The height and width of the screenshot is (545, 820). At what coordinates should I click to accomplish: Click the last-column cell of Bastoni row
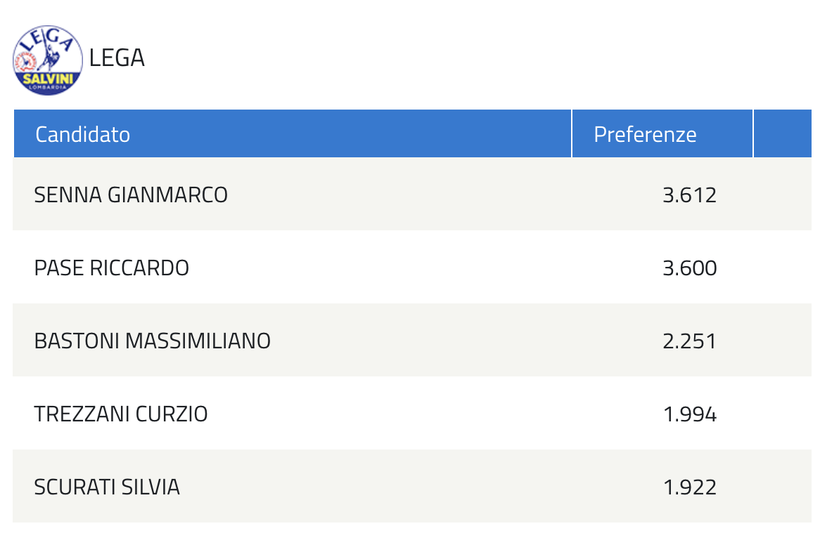tap(782, 340)
